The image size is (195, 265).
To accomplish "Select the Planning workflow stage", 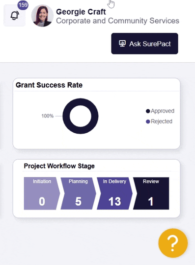I will coord(78,193).
